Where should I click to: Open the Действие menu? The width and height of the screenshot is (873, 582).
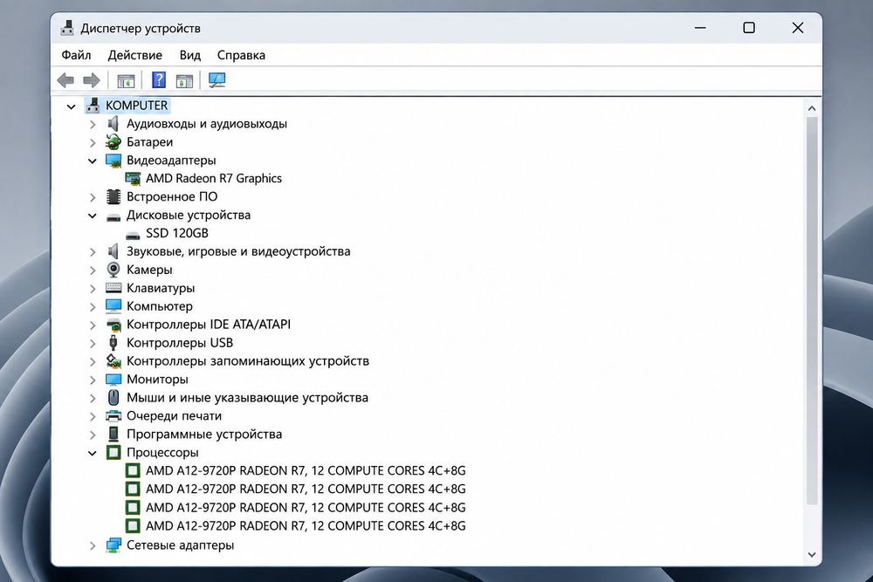coord(135,55)
